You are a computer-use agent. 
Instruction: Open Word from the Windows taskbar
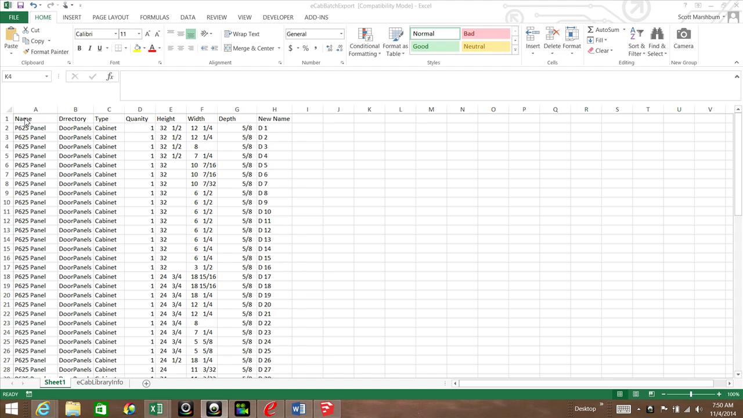[x=298, y=409]
